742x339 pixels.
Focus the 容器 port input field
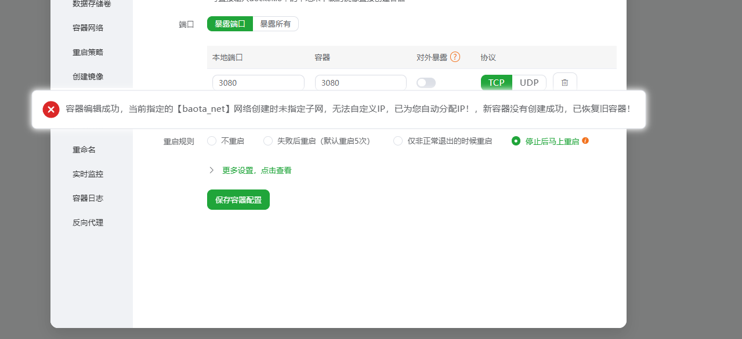pyautogui.click(x=360, y=83)
